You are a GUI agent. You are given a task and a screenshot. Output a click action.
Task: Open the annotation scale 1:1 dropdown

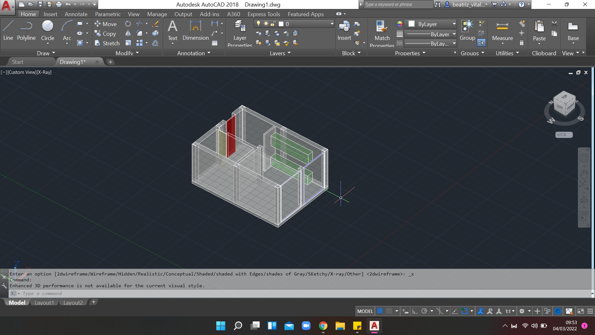(x=510, y=311)
